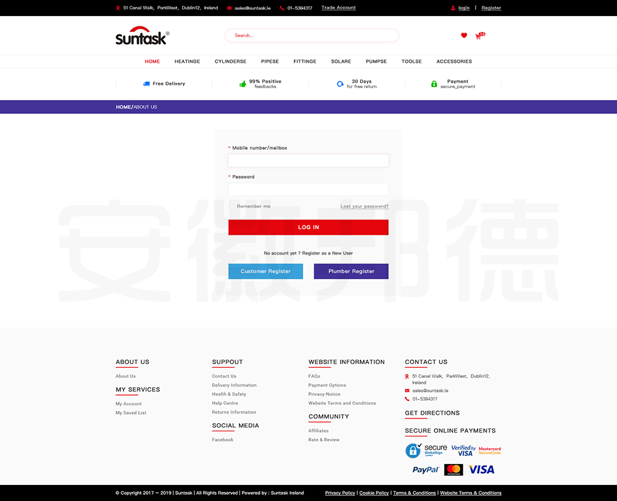Click the Plumber Register button
The width and height of the screenshot is (617, 501).
pyautogui.click(x=351, y=271)
